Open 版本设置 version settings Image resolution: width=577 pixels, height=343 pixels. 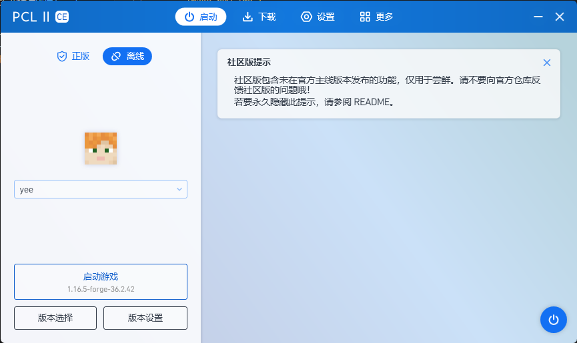pos(145,318)
